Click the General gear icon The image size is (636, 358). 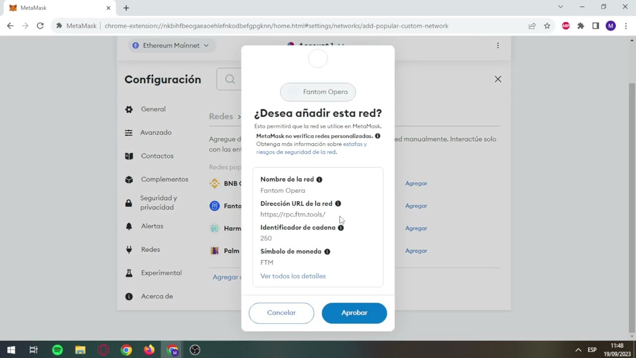(129, 109)
